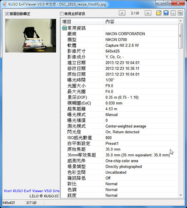Image resolution: width=187 pixels, height=208 pixels.
Task: Click the One-chip color area value
Action: tap(122, 161)
